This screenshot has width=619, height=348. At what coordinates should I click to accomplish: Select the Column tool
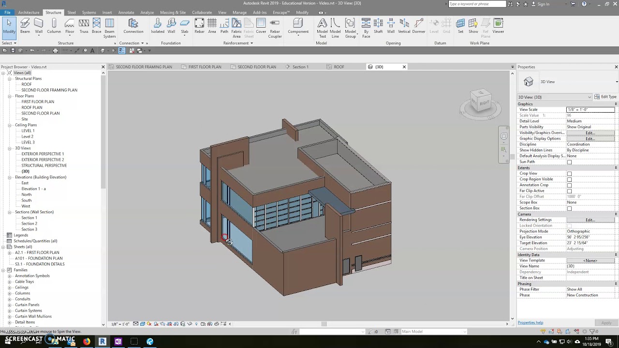pyautogui.click(x=54, y=26)
